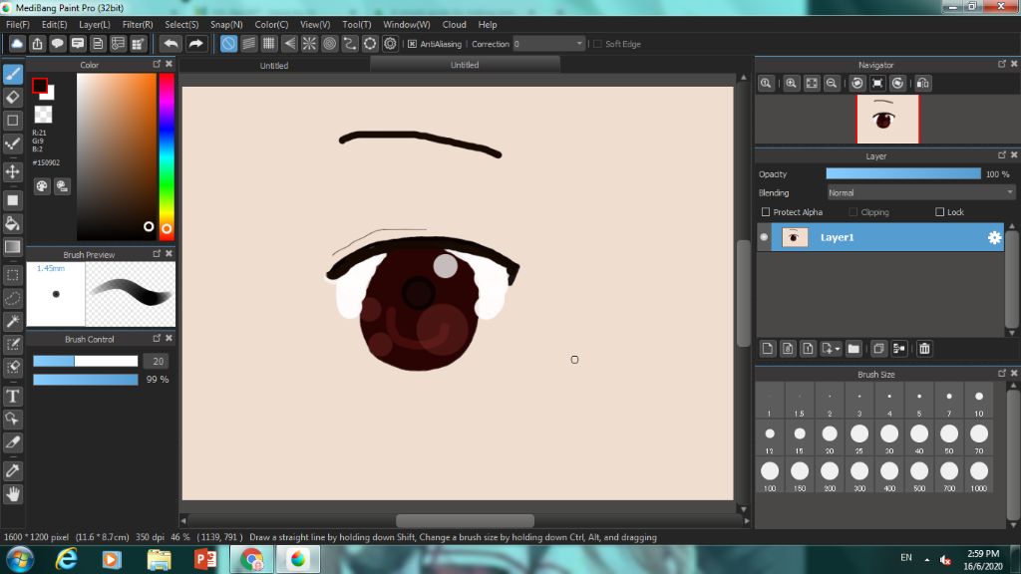1021x574 pixels.
Task: Select brush size 300 preset
Action: pyautogui.click(x=859, y=475)
